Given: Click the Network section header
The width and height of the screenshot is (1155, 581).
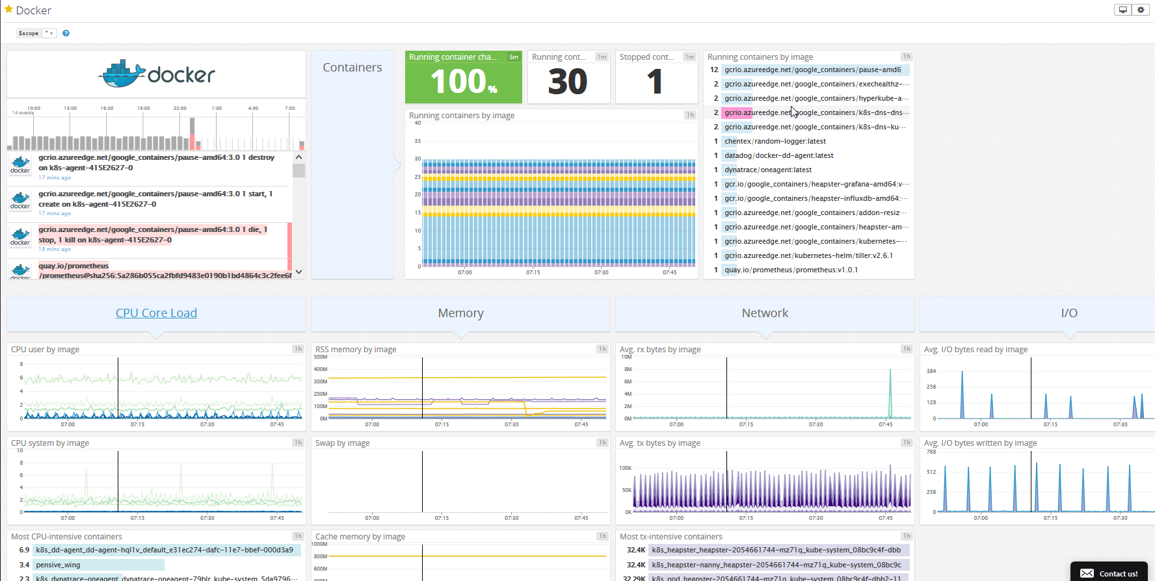Looking at the screenshot, I should (x=765, y=313).
